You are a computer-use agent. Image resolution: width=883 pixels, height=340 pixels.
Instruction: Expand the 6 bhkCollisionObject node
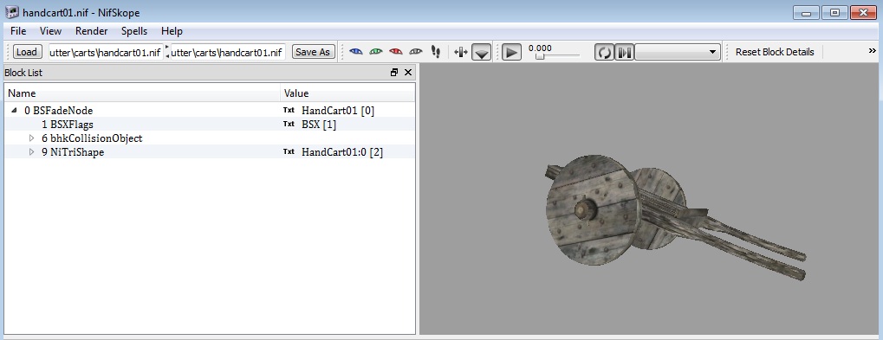coord(31,138)
